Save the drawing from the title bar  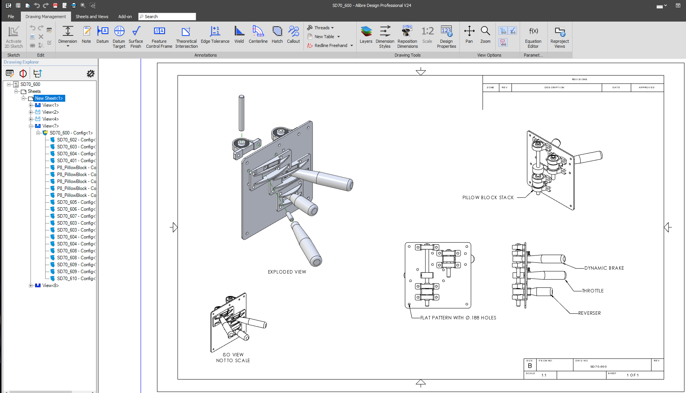(x=18, y=5)
